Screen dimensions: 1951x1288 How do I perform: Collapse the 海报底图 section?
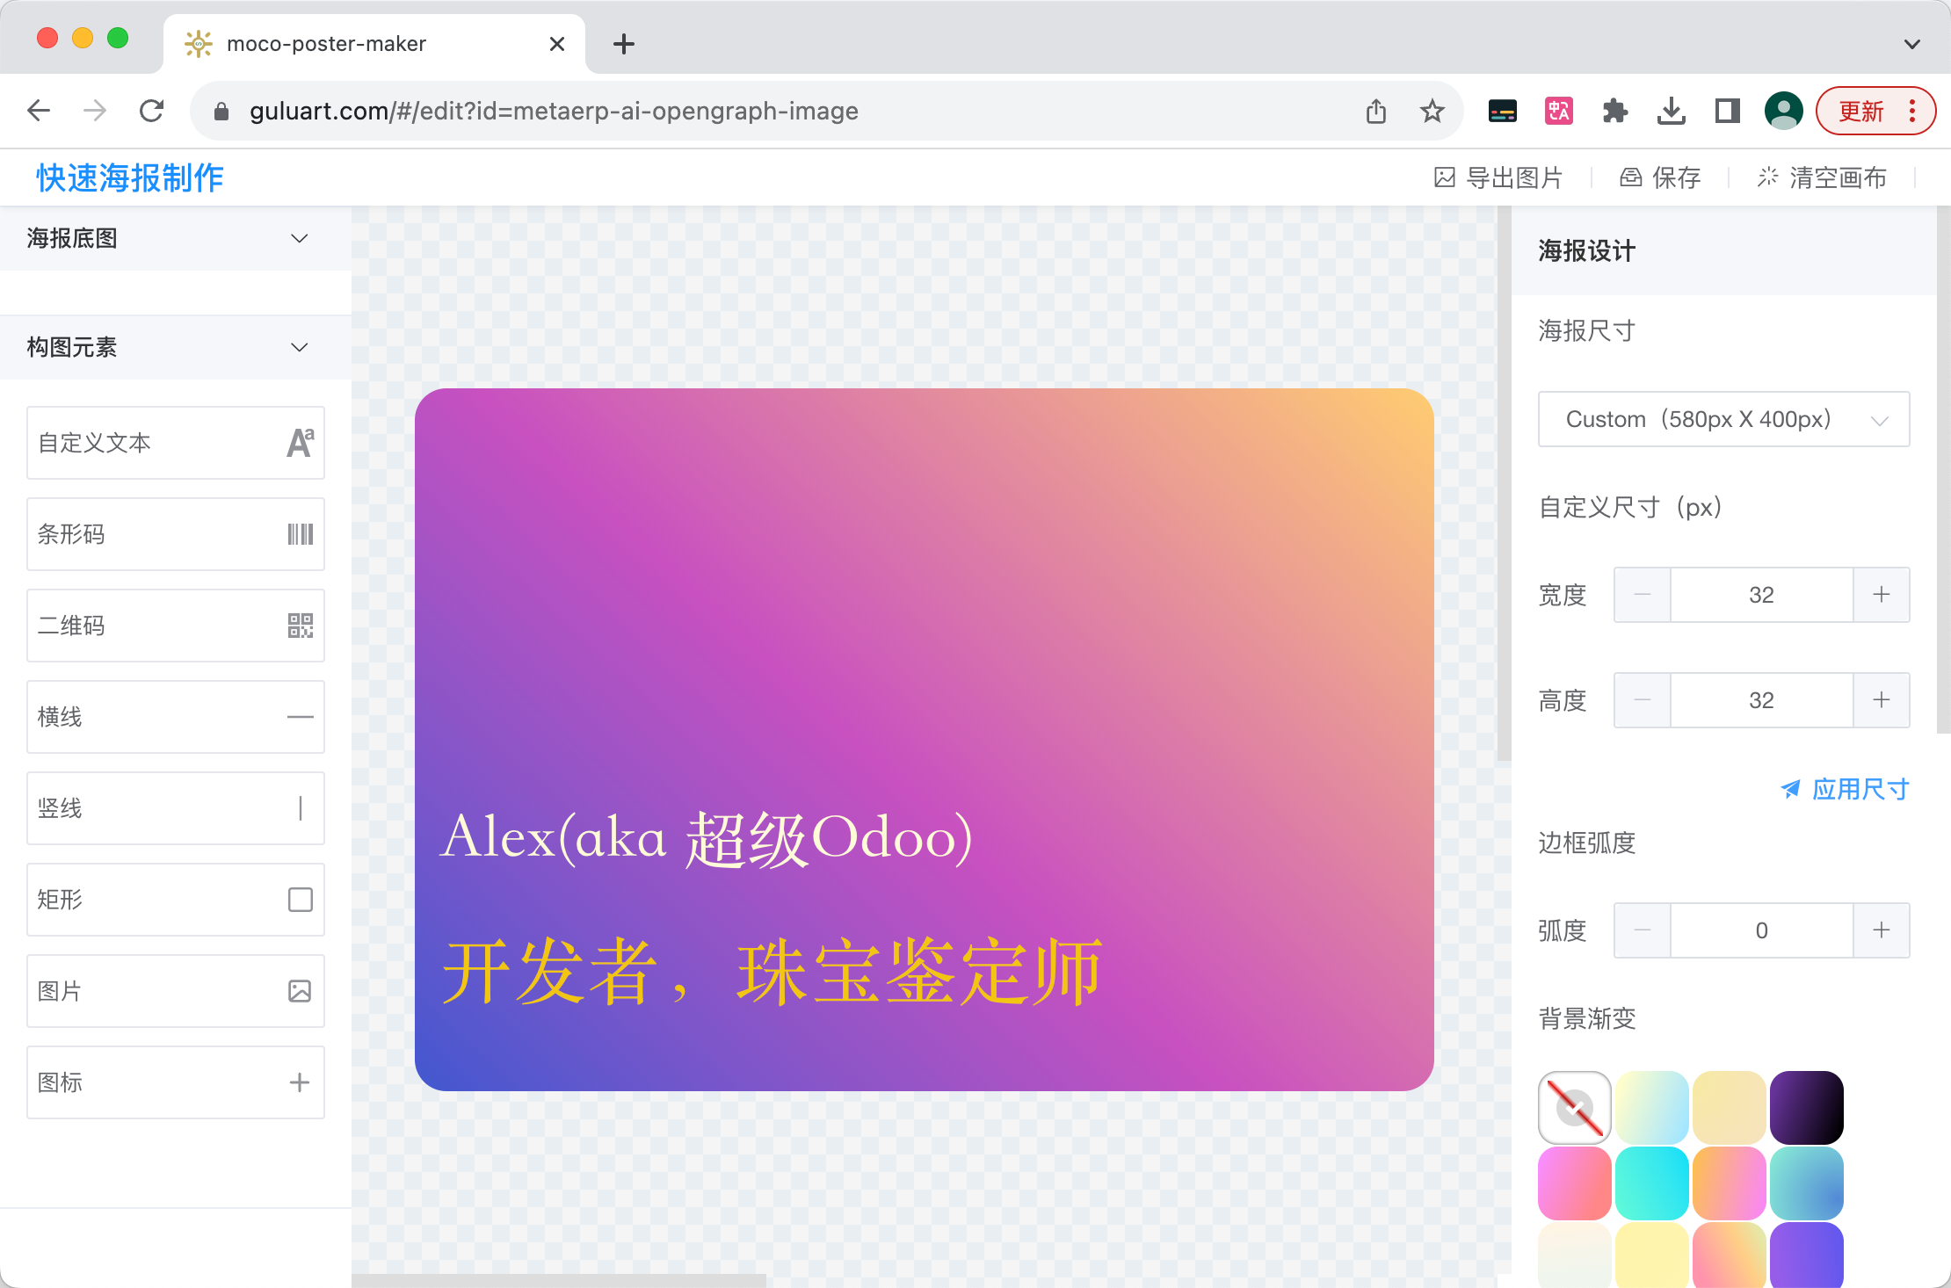pos(299,238)
